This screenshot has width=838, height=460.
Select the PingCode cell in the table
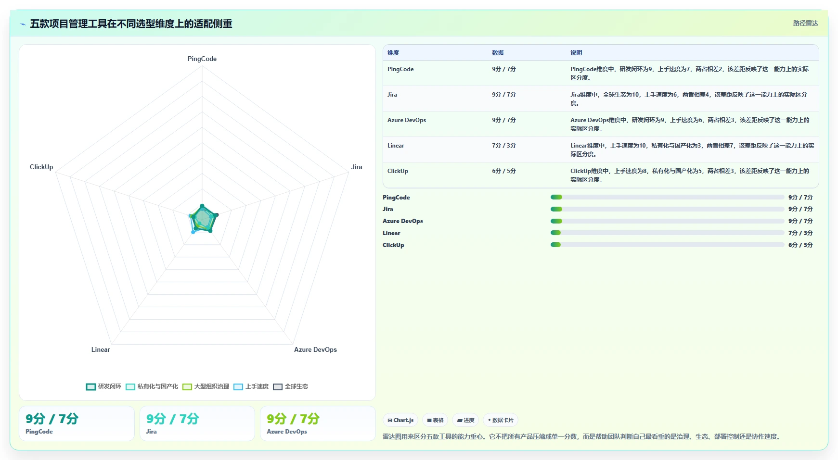400,69
